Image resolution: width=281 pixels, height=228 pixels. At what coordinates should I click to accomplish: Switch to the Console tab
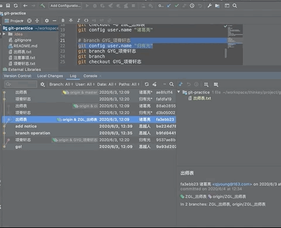click(90, 76)
